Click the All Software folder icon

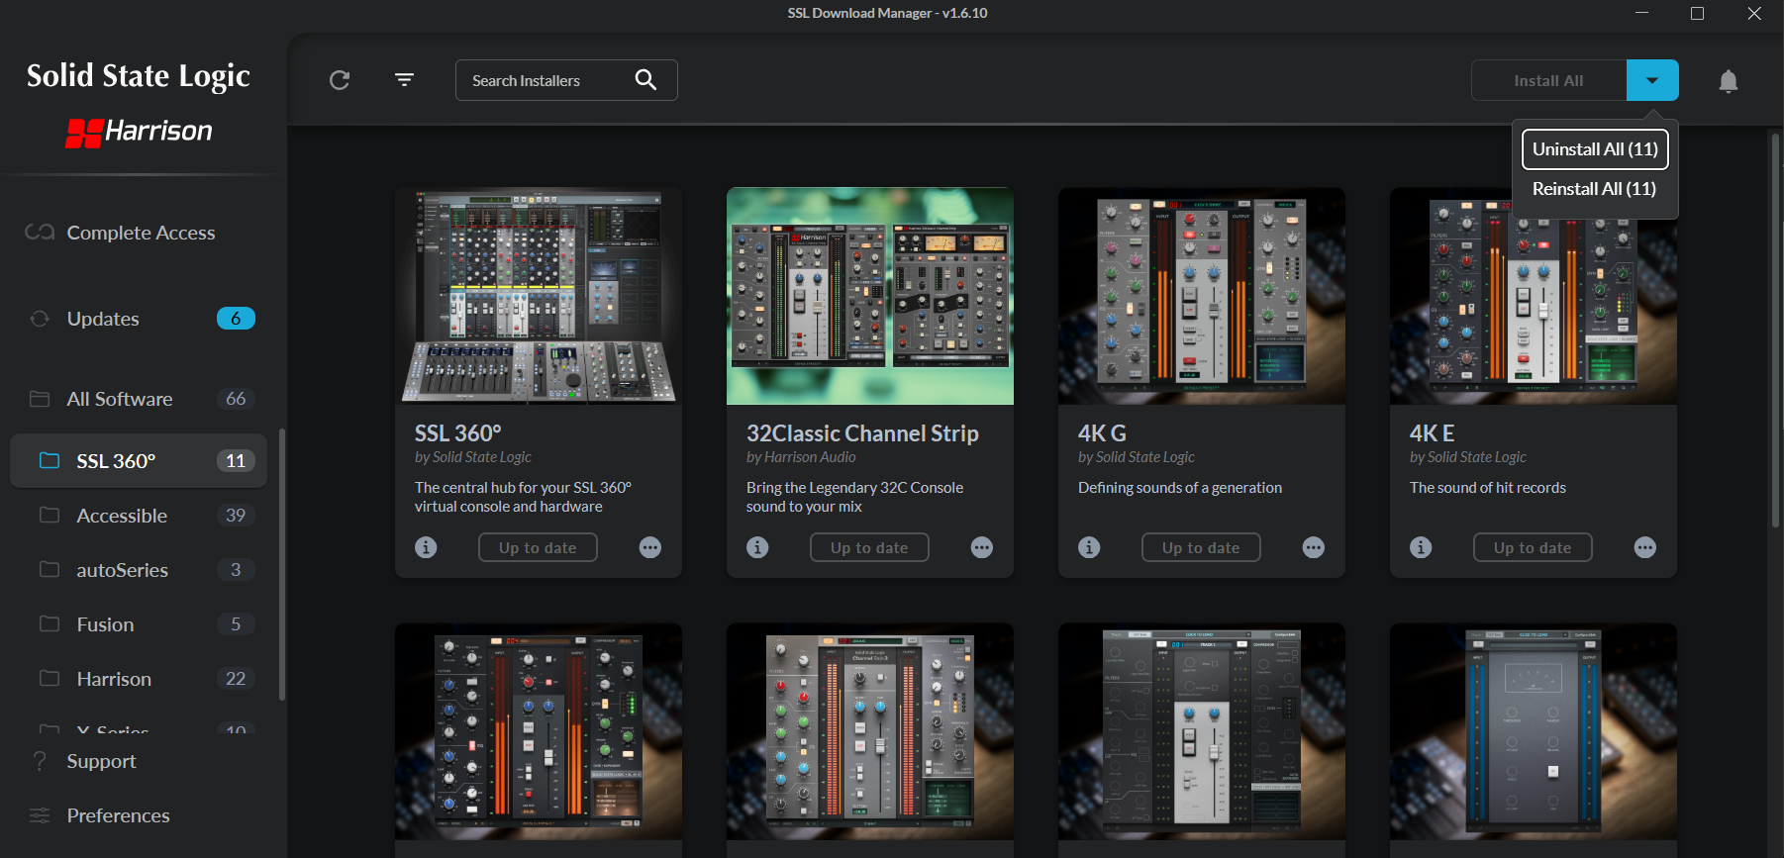click(x=40, y=399)
